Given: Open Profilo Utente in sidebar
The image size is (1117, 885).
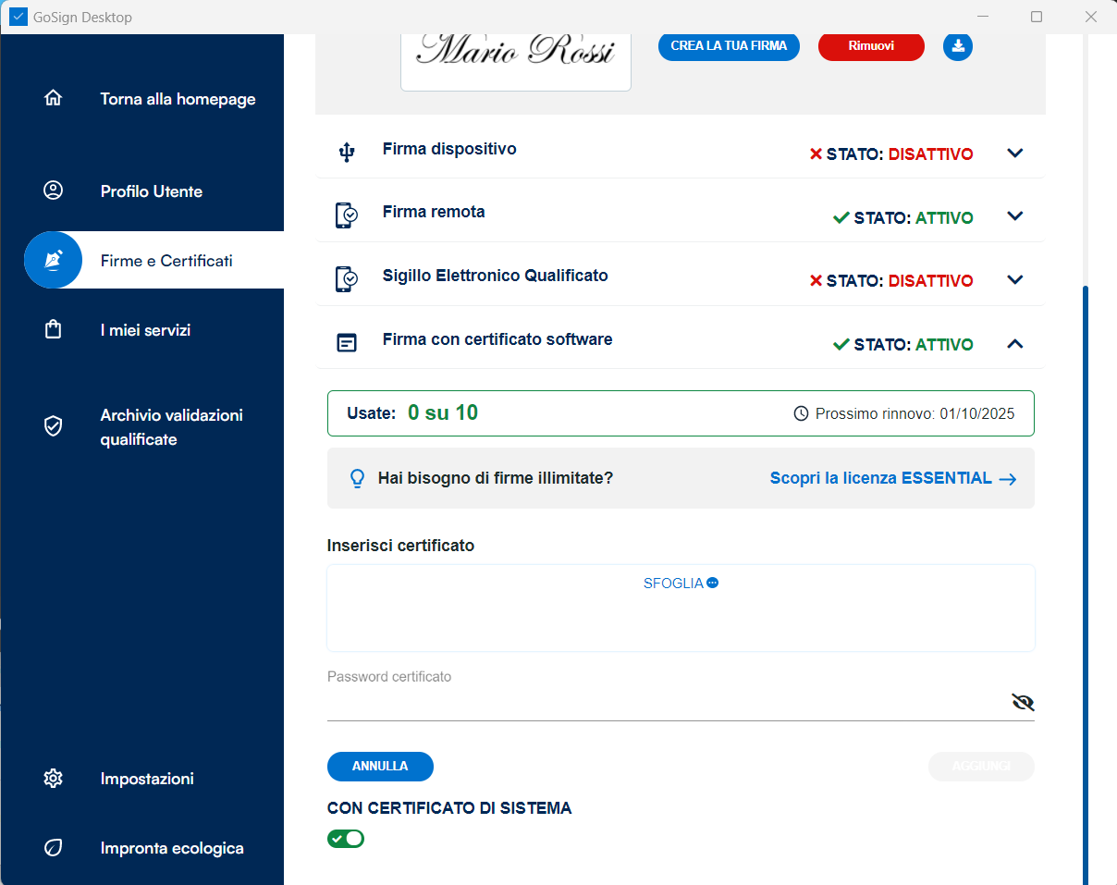Looking at the screenshot, I should 152,191.
